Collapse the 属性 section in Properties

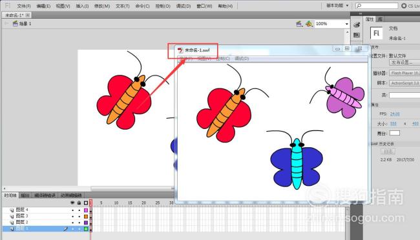375,105
